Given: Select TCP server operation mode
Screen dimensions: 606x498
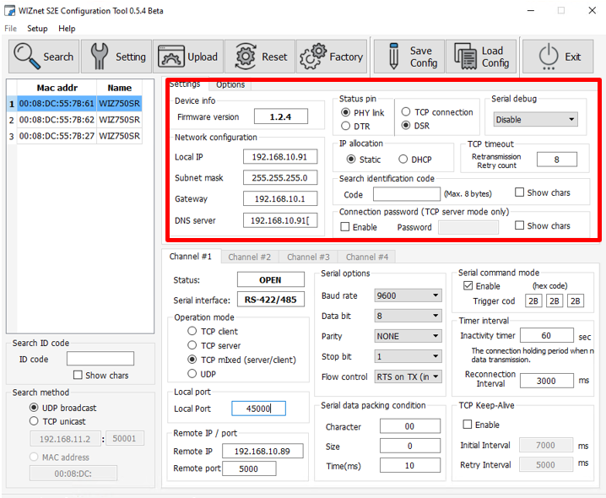Looking at the screenshot, I should (x=214, y=345).
